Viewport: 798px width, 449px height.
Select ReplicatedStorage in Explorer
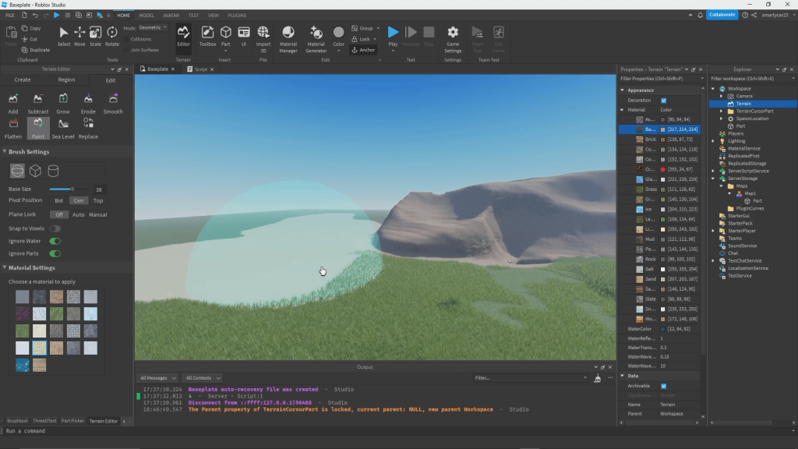(x=747, y=164)
